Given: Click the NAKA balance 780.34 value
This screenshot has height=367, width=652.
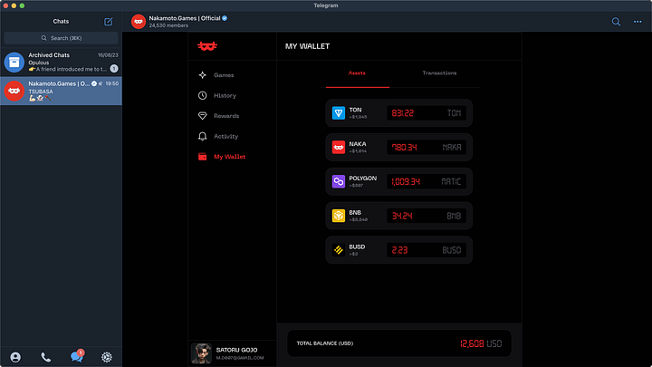Looking at the screenshot, I should tap(404, 148).
